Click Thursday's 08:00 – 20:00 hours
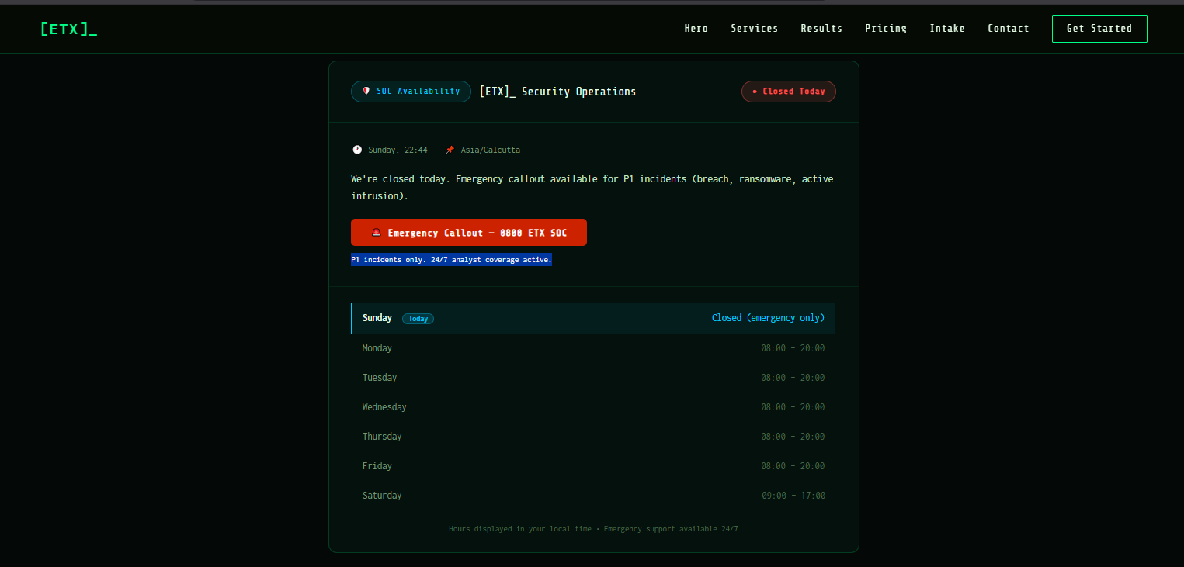 793,437
